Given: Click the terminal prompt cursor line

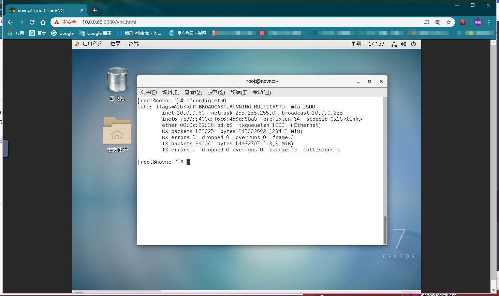Looking at the screenshot, I should (164, 162).
